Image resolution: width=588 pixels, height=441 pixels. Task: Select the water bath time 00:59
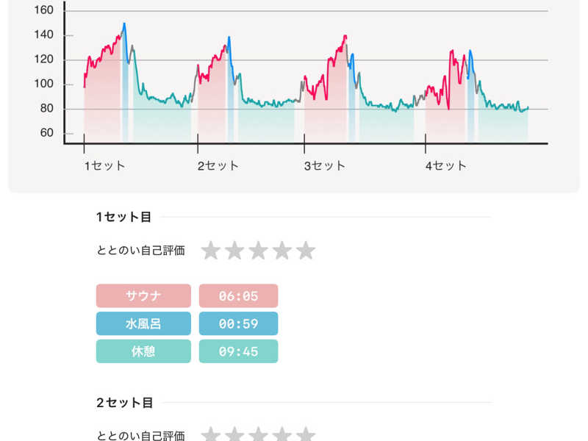point(238,323)
